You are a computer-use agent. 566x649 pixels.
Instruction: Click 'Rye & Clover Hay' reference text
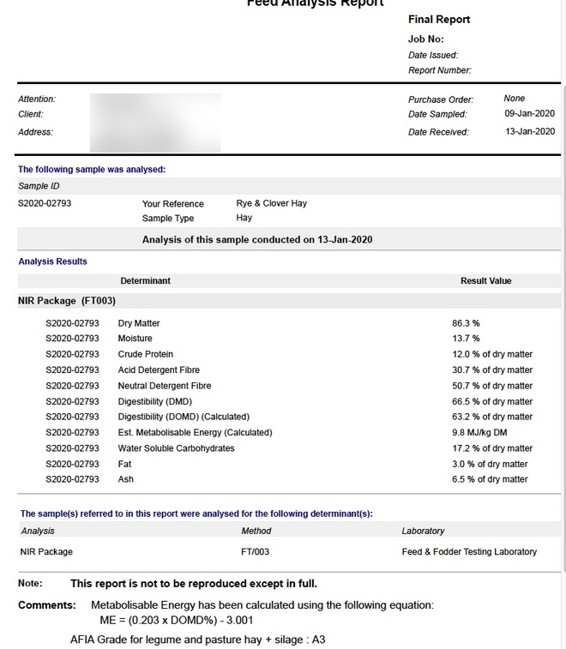271,203
